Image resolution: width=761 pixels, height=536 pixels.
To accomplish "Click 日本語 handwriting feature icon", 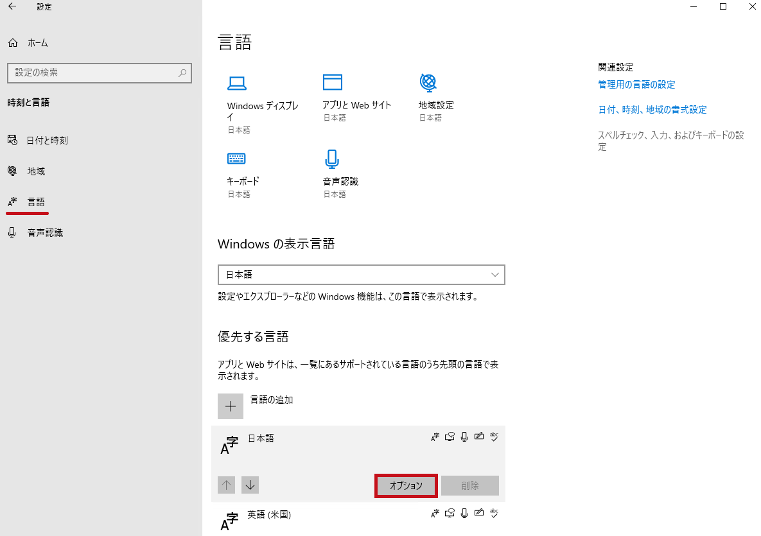I will coord(479,436).
